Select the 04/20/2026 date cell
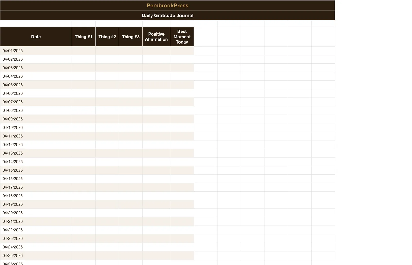 [36, 213]
